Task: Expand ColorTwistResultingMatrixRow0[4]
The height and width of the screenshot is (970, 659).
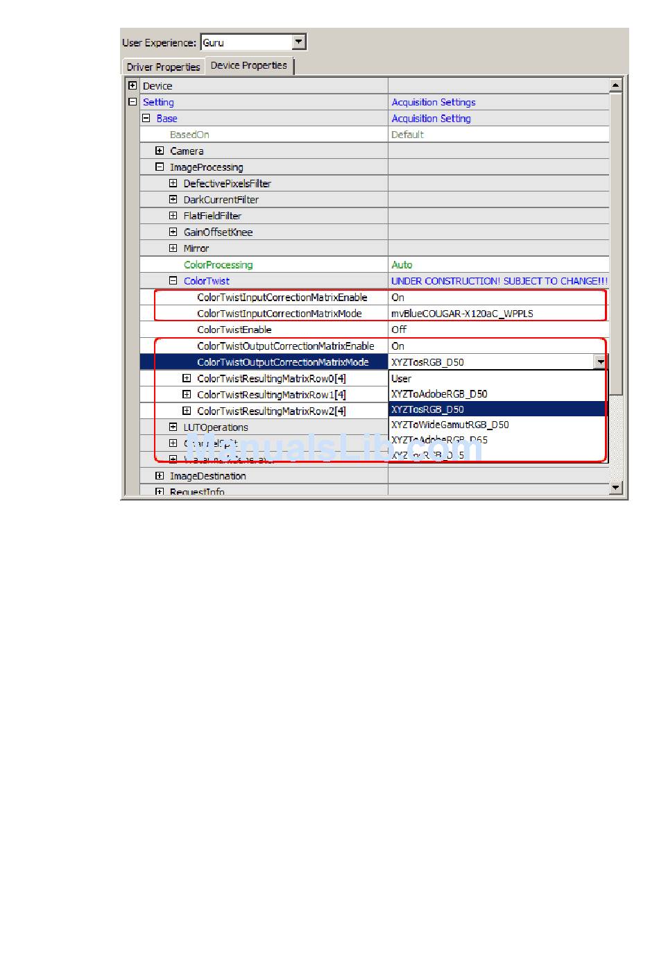Action: pyautogui.click(x=187, y=378)
